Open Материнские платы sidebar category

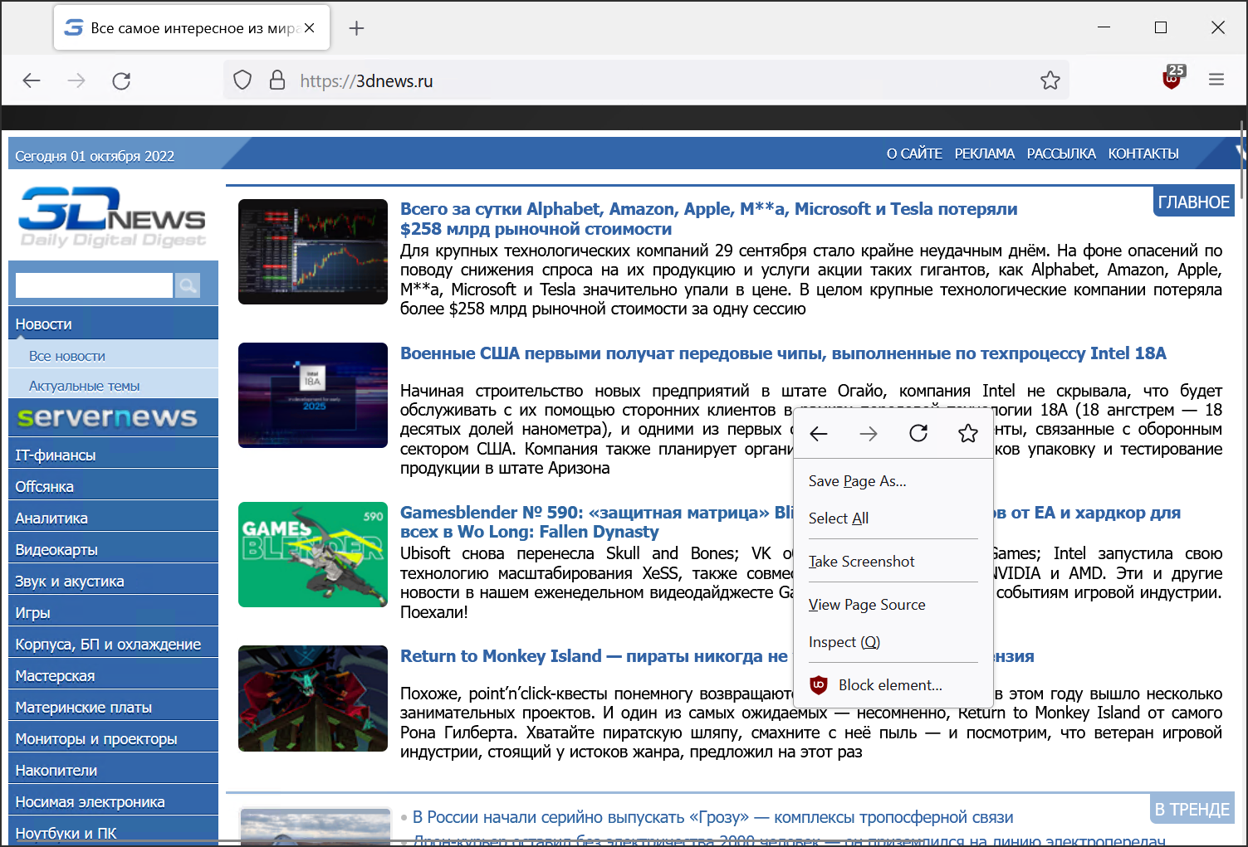(113, 707)
